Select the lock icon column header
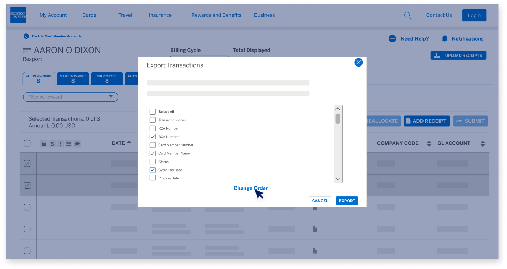507x269 pixels. (x=44, y=143)
